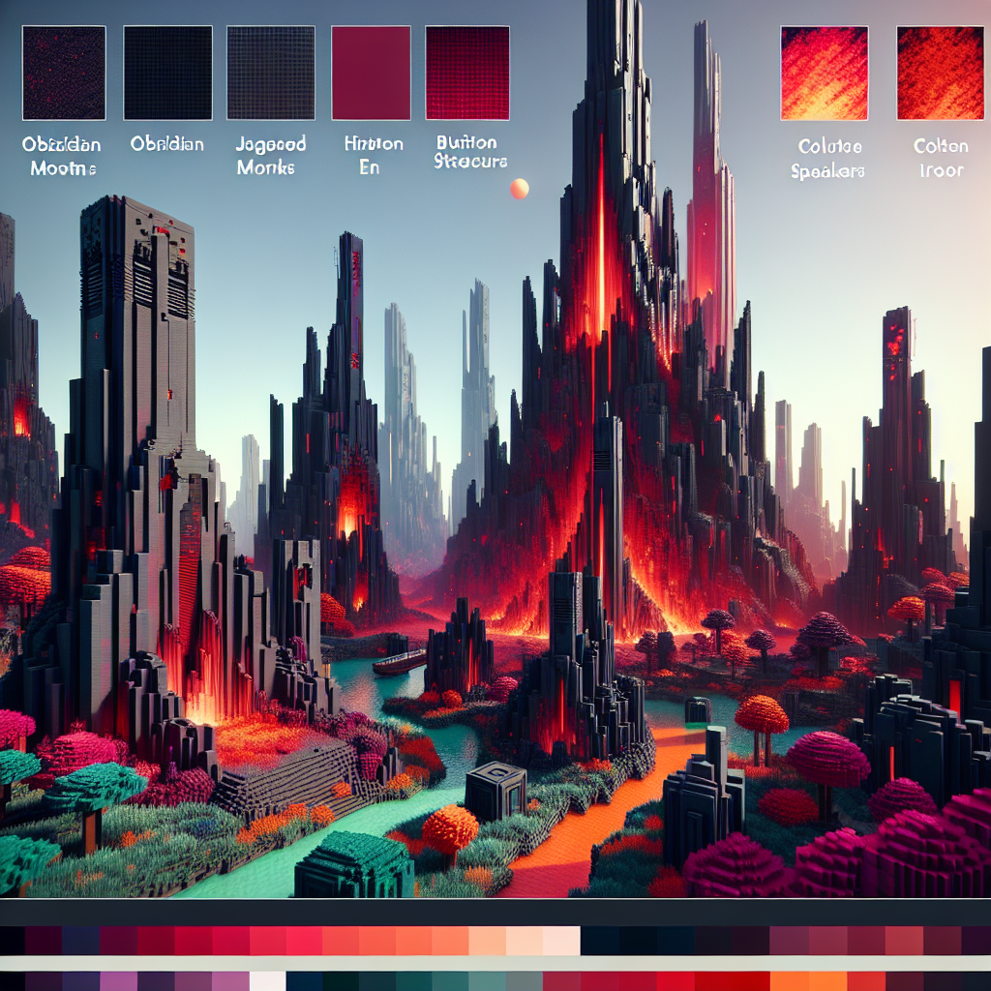This screenshot has width=991, height=991.
Task: Click the 'Buitton Streacura' caption text
Action: 471,153
